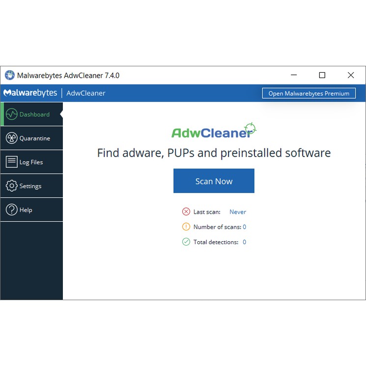366x366 pixels.
Task: Click 'Find adware, PUPs and preinstalled software' heading
Action: 214,153
